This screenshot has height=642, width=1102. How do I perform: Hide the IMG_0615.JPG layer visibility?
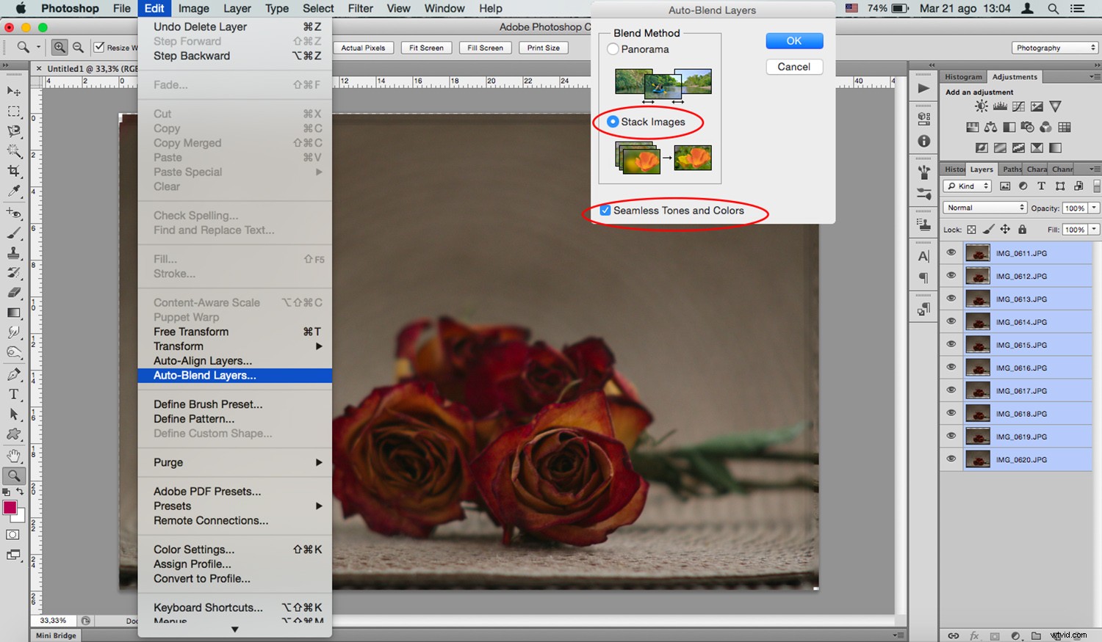pos(951,344)
